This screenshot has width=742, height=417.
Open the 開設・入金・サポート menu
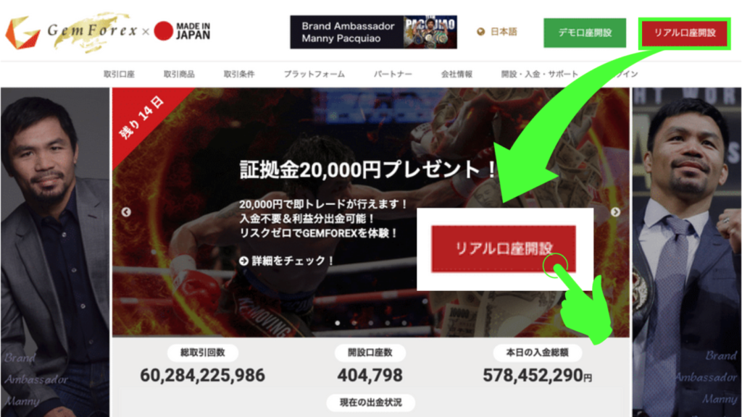539,75
